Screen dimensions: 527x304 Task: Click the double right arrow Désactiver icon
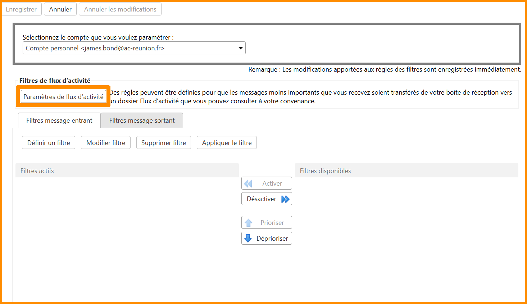[285, 199]
